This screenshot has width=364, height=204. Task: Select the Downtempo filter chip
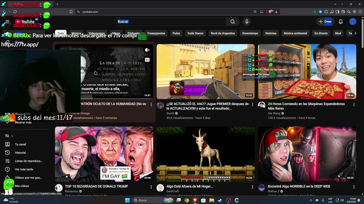point(250,33)
